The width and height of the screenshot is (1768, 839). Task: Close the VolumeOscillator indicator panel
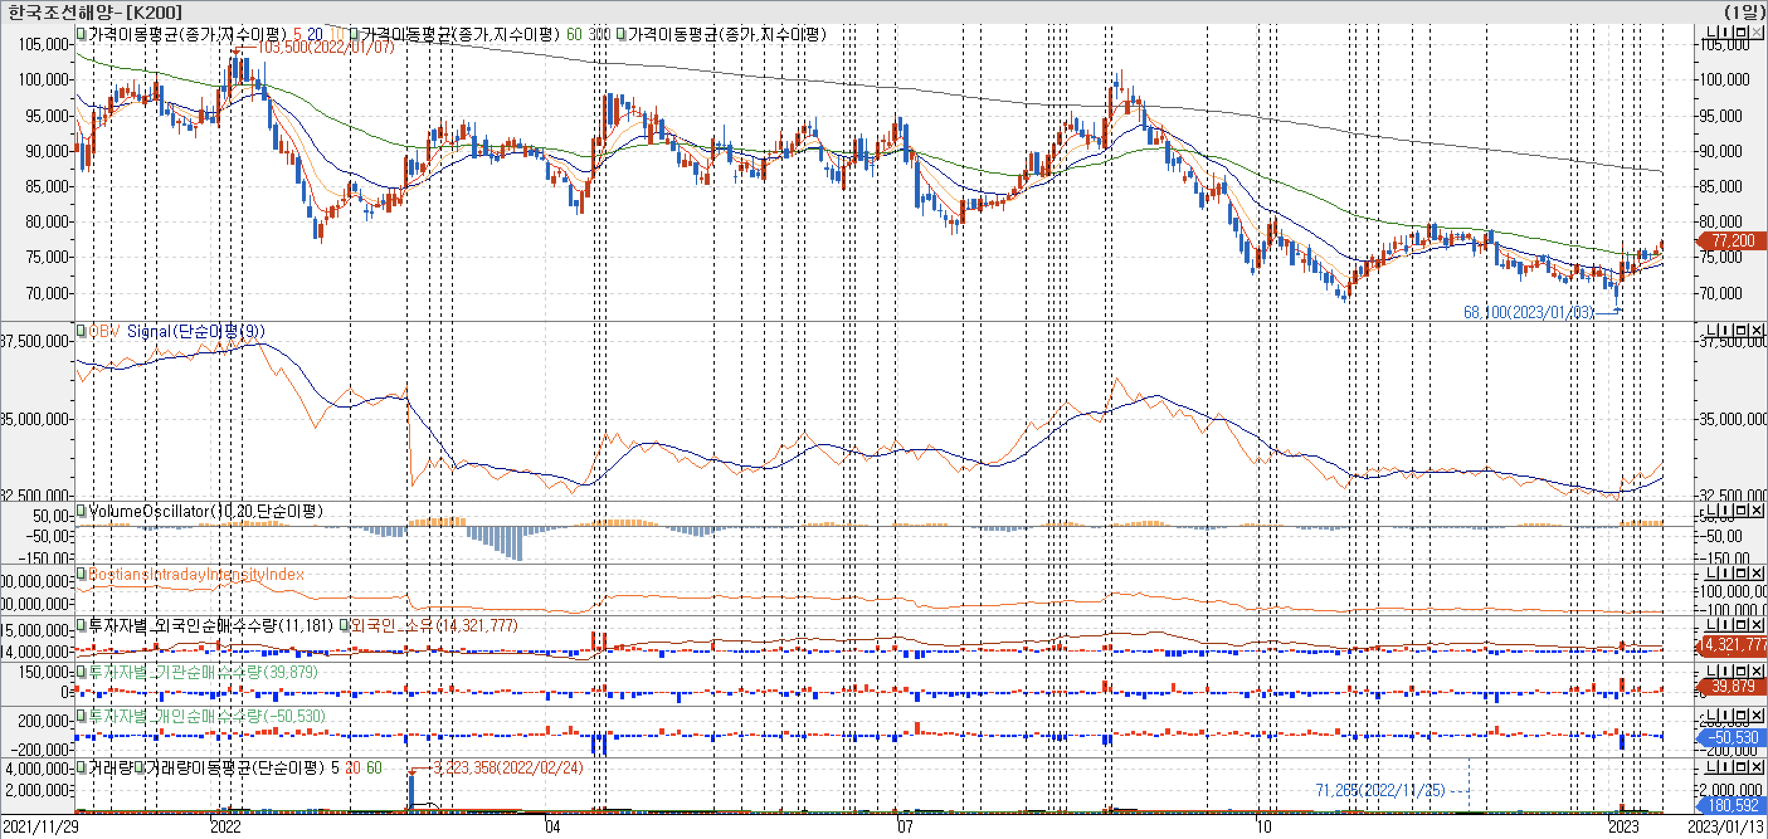point(1756,511)
